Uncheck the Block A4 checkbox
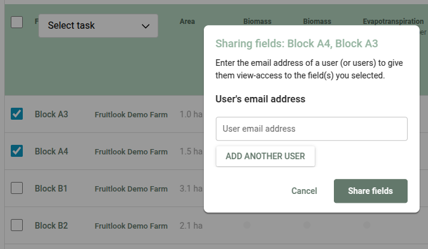This screenshot has width=428, height=249. [x=17, y=151]
